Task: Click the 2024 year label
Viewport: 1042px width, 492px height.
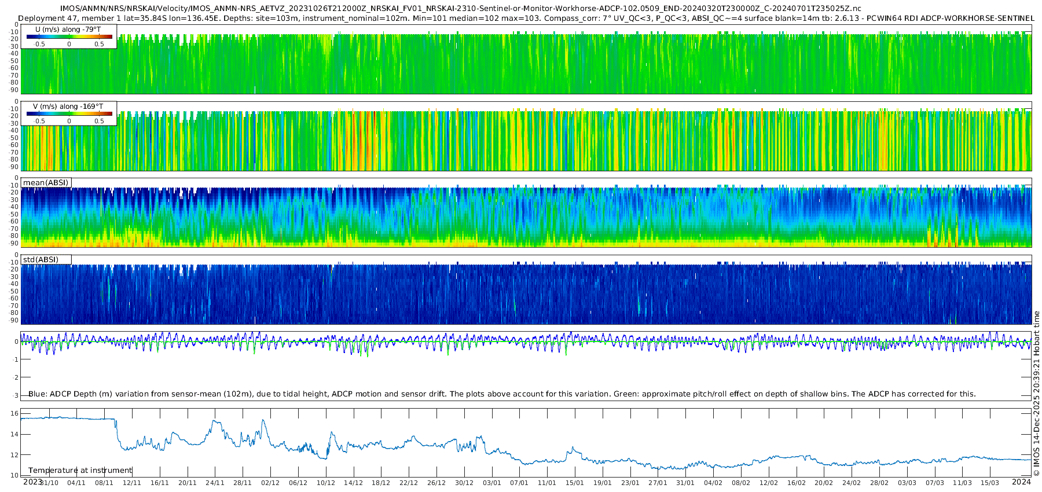Action: (1021, 482)
